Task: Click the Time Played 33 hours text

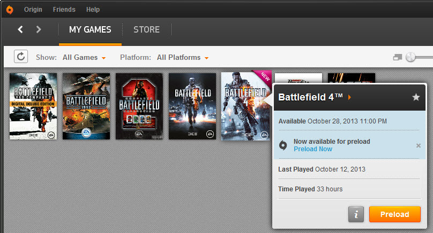Action: [310, 189]
